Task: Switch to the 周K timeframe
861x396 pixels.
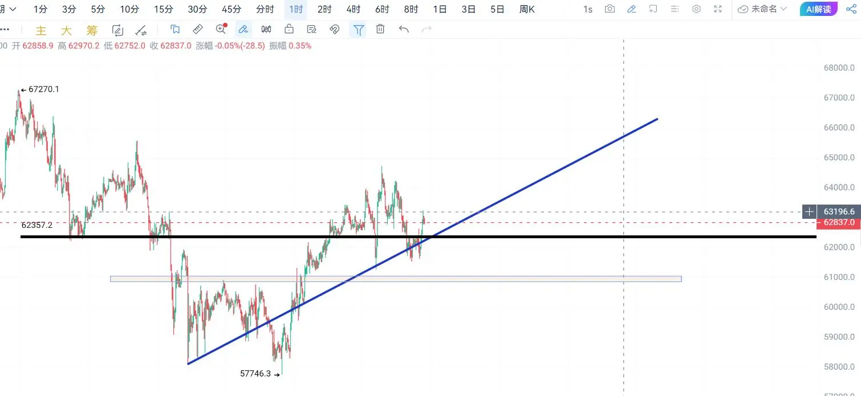Action: (x=527, y=9)
